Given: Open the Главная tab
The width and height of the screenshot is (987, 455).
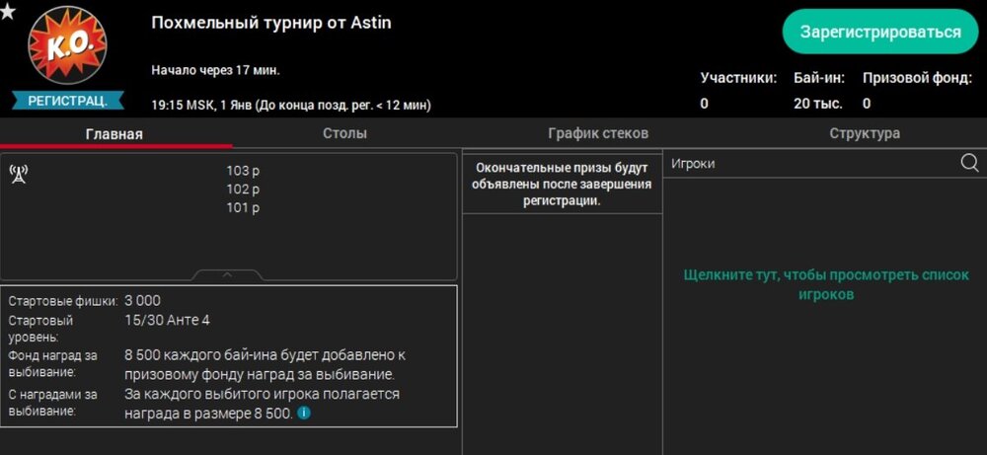Looking at the screenshot, I should (114, 134).
